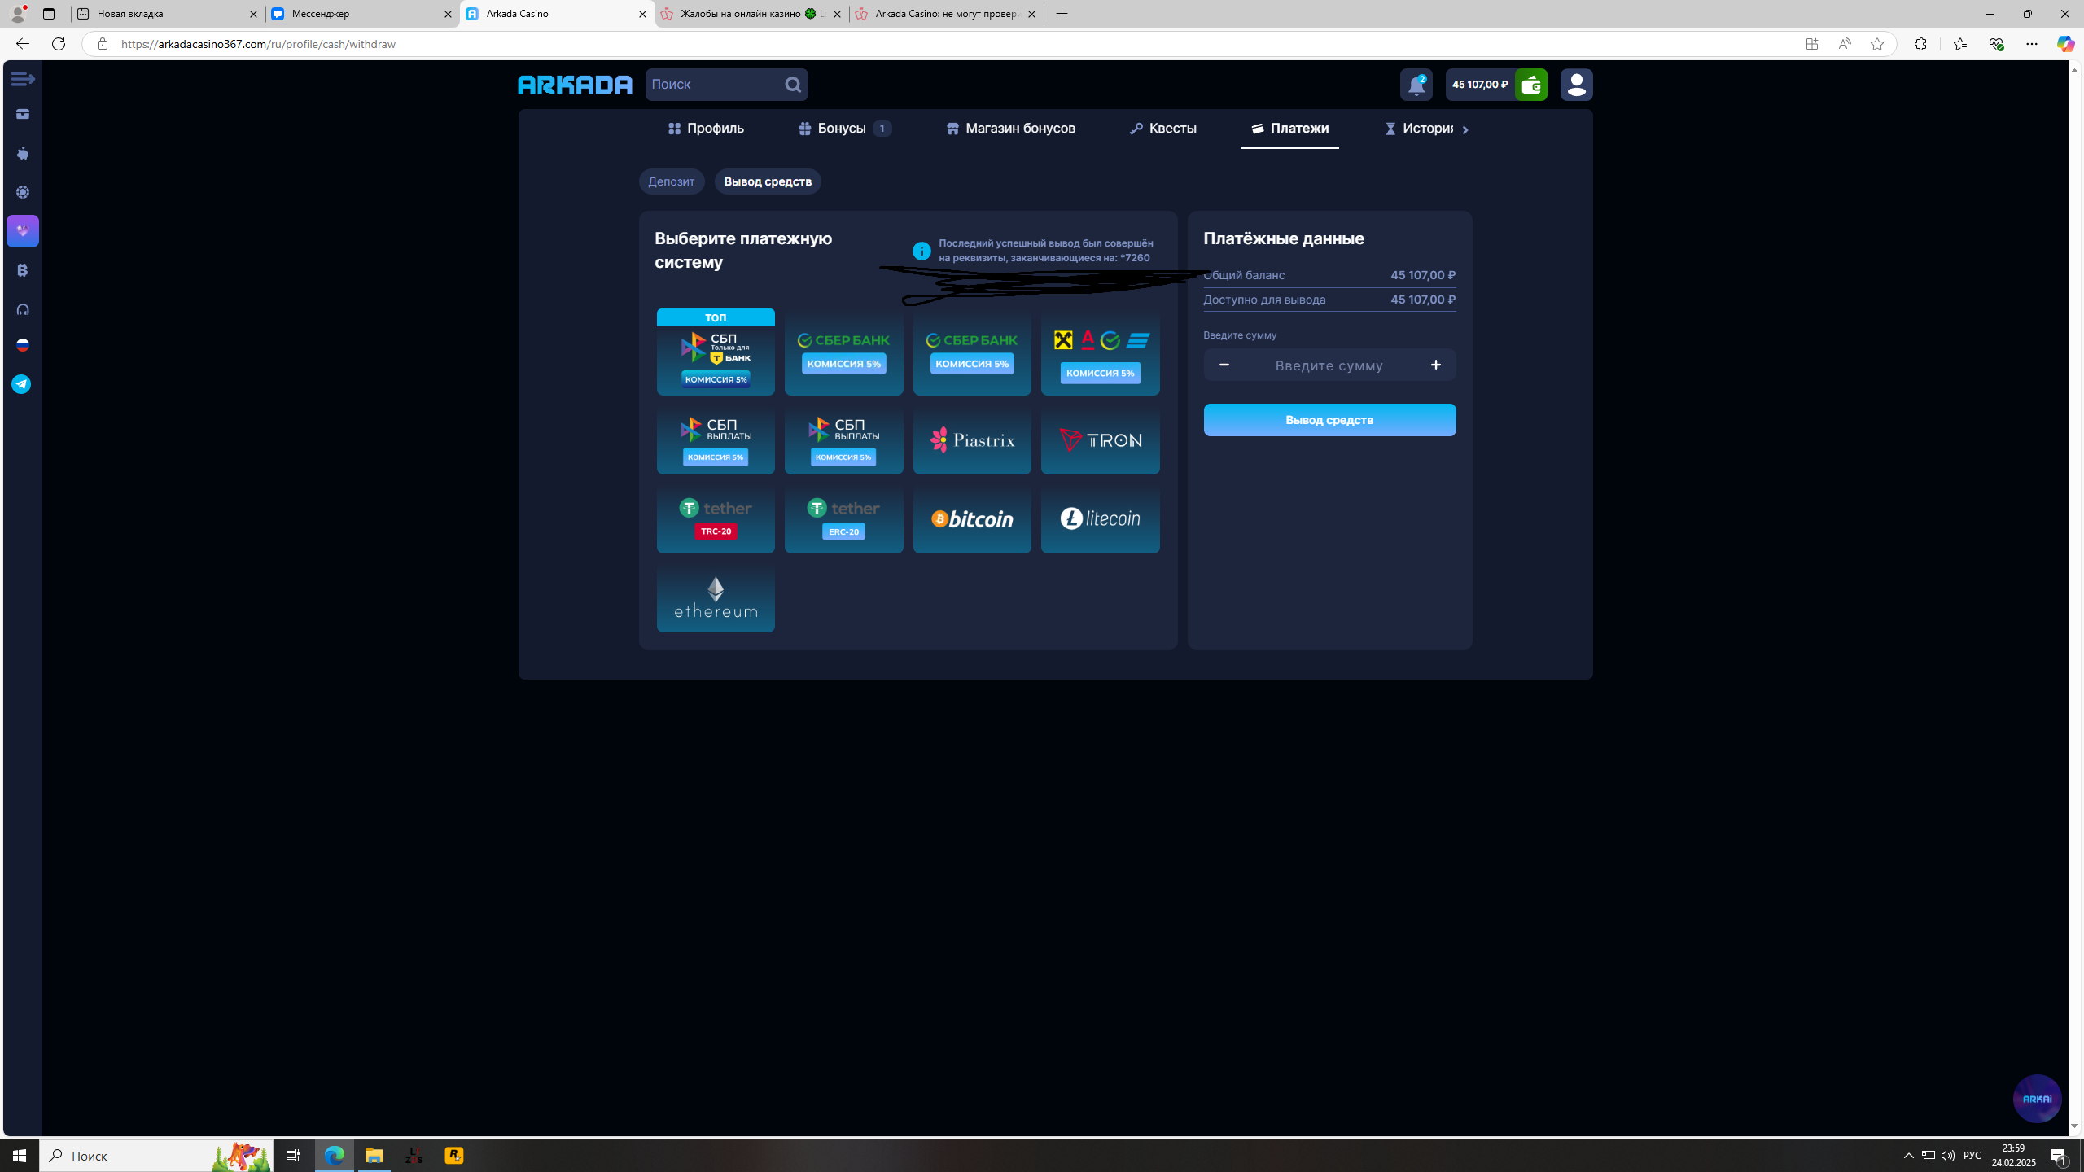Choose the first Сбербанк payment tile
Screen dimensions: 2084x1172
point(844,352)
